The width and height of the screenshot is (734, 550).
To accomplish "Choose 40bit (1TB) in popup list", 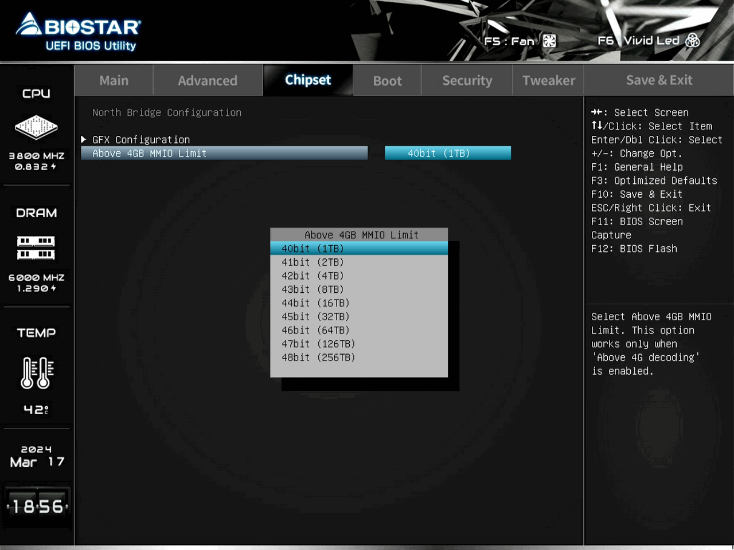I will point(359,248).
